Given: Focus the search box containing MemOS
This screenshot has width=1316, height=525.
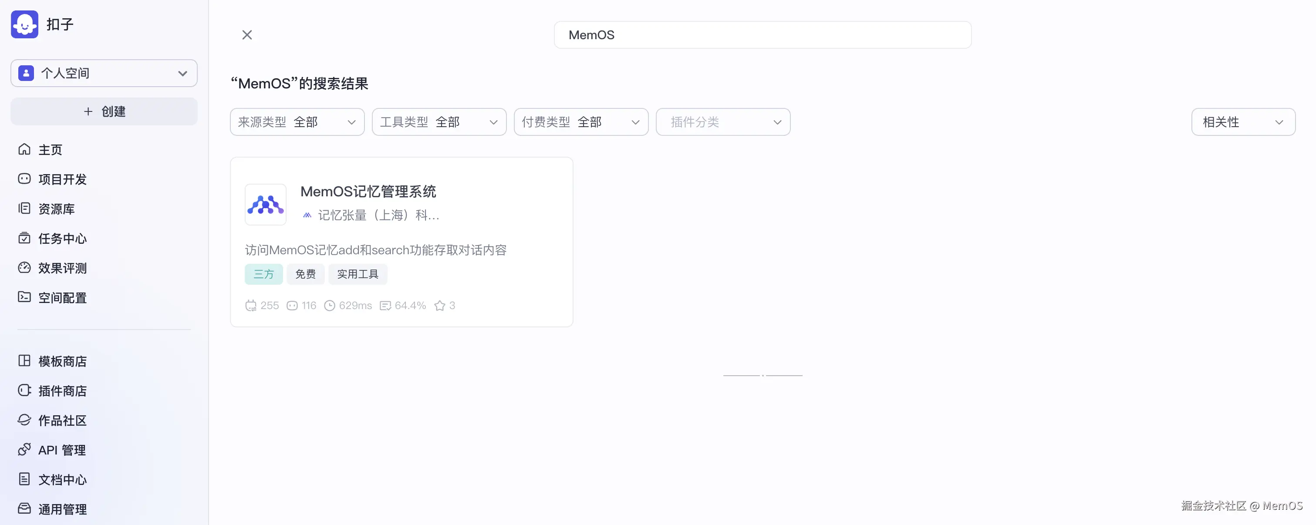Looking at the screenshot, I should (x=763, y=35).
